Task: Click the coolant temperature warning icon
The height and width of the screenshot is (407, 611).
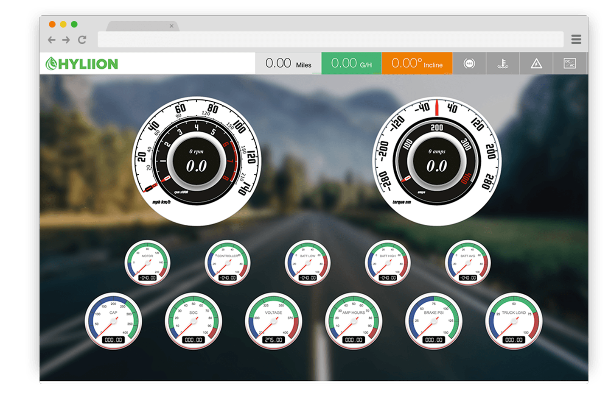Action: 502,64
